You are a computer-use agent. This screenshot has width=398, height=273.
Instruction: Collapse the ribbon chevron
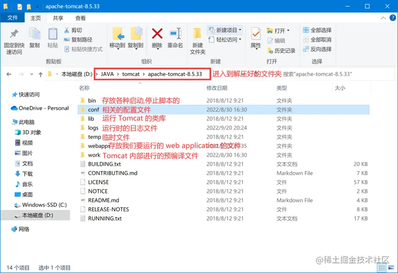(383, 18)
